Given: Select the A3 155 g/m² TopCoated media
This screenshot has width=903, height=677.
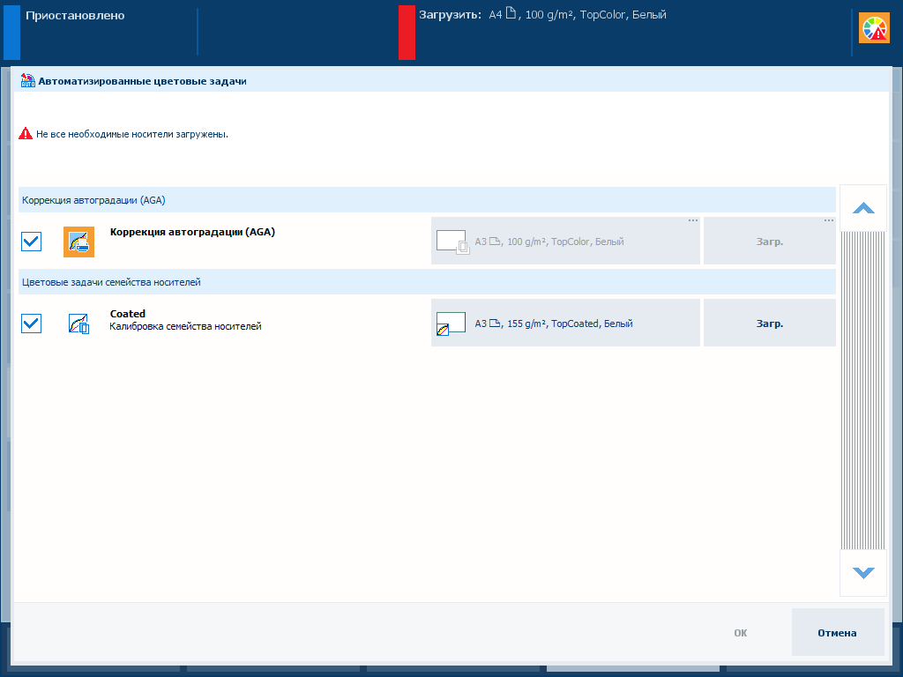Looking at the screenshot, I should (x=565, y=323).
